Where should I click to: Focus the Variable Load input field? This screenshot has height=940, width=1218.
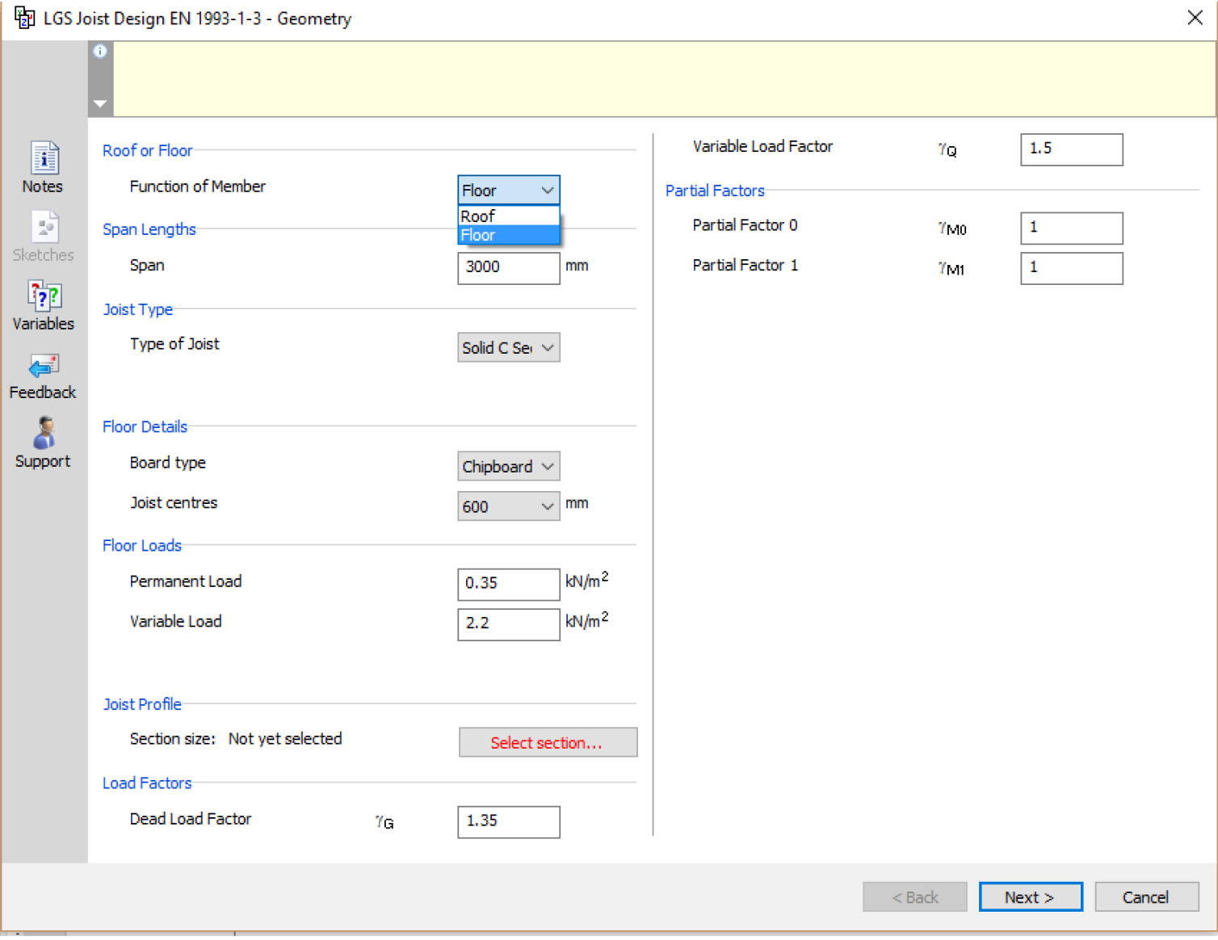508,623
